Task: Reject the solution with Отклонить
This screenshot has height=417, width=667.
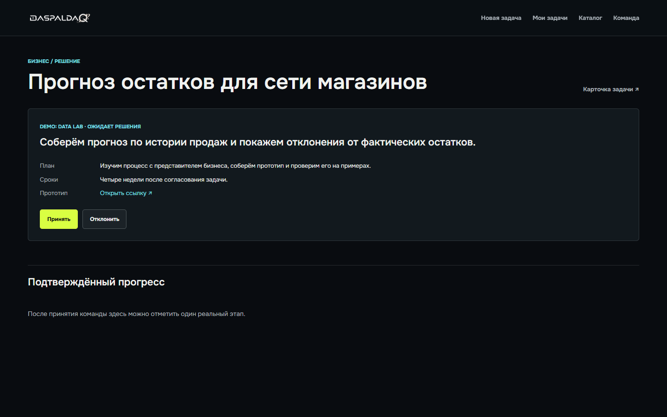Action: click(104, 219)
